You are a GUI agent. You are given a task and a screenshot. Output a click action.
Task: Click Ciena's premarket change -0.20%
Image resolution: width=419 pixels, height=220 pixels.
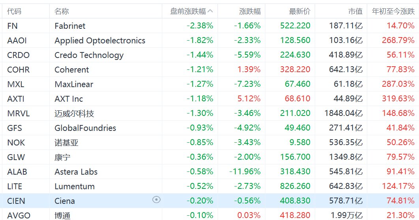(200, 201)
